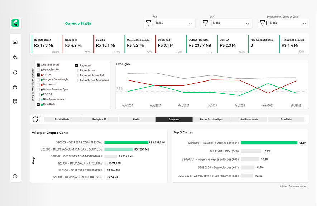
Task: Expand the Filial dropdown
Action: (190, 23)
